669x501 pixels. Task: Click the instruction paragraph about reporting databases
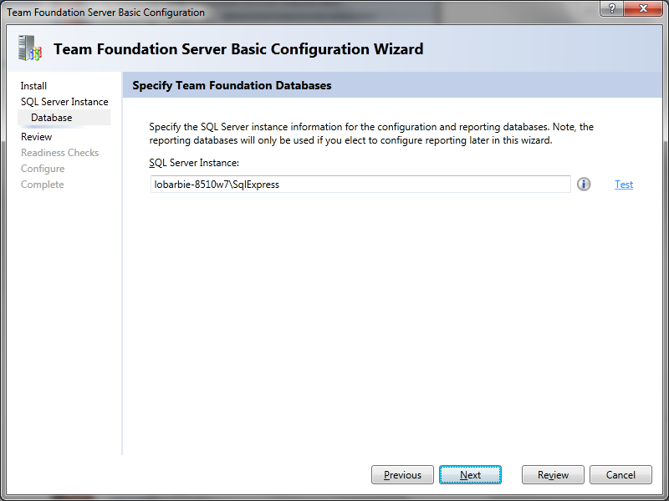tap(371, 134)
